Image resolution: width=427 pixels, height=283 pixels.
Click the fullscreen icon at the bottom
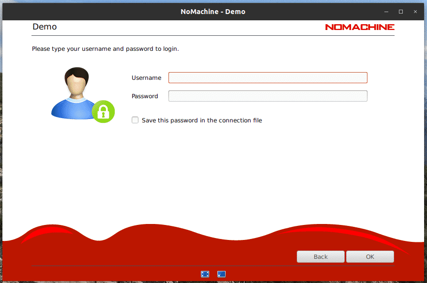pyautogui.click(x=205, y=274)
